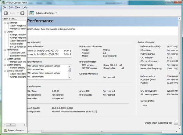Click the System Information icon at bottom left
Screen dimensions: 183x135
coord(4,130)
